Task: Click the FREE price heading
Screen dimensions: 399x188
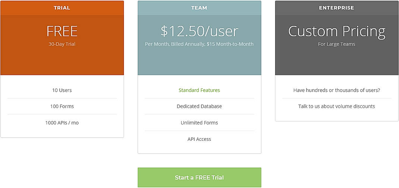Action: 62,31
